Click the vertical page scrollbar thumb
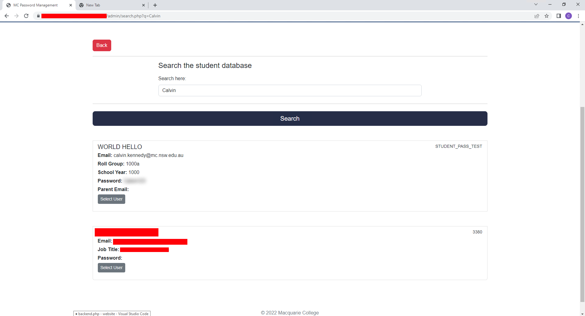 pyautogui.click(x=582, y=204)
